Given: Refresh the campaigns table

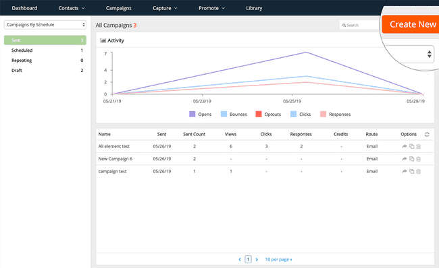Looking at the screenshot, I should pyautogui.click(x=427, y=134).
